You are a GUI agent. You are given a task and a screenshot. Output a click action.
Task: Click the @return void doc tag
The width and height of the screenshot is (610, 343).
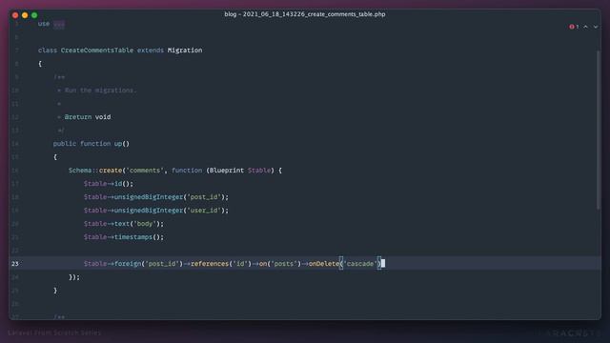pyautogui.click(x=88, y=117)
